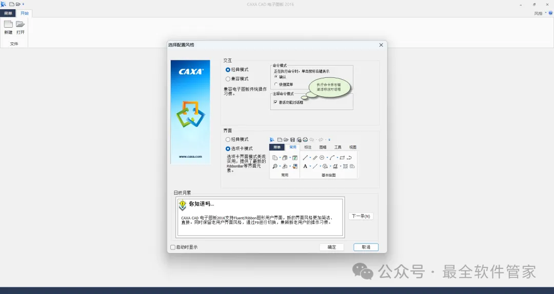Select 兼容模式 interaction option

coord(237,79)
